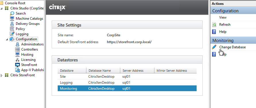
Task: Click the green Refresh icon
Action: [214, 25]
